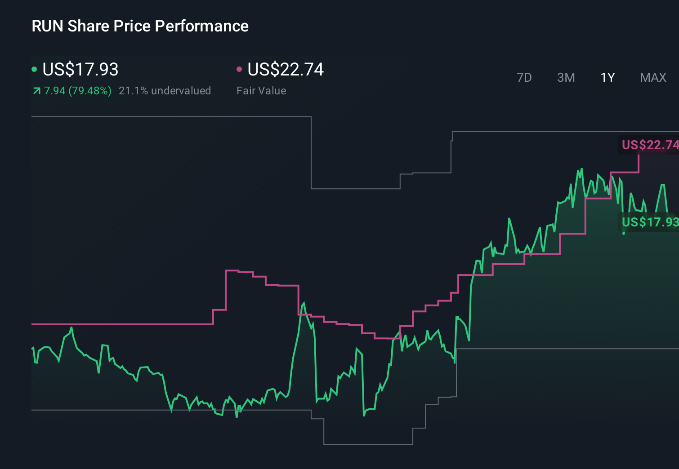This screenshot has width=679, height=469.
Task: Select the green upward trend arrow icon
Action: [x=36, y=91]
